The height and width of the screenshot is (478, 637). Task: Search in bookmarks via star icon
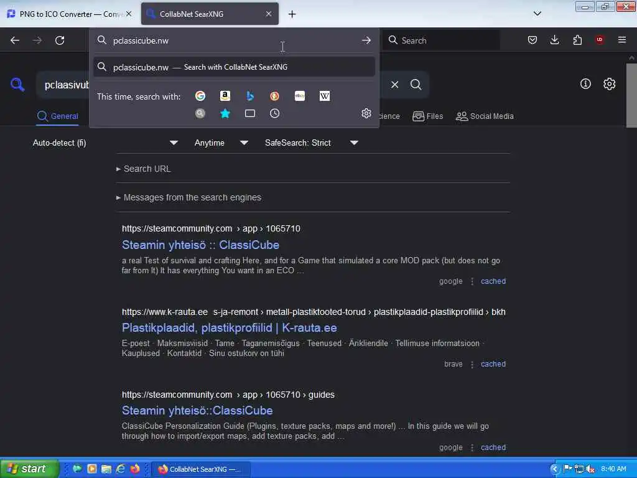click(x=225, y=113)
